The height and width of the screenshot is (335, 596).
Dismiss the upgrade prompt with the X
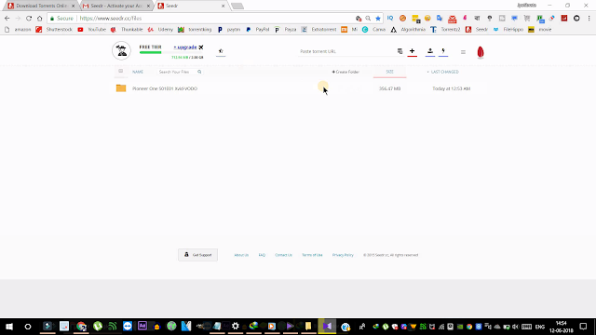pyautogui.click(x=201, y=47)
